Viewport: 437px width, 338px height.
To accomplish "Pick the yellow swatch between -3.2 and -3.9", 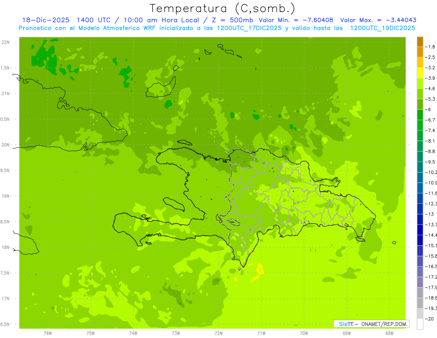I will click(420, 73).
